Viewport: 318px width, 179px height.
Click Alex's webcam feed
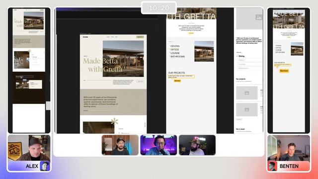29,148
